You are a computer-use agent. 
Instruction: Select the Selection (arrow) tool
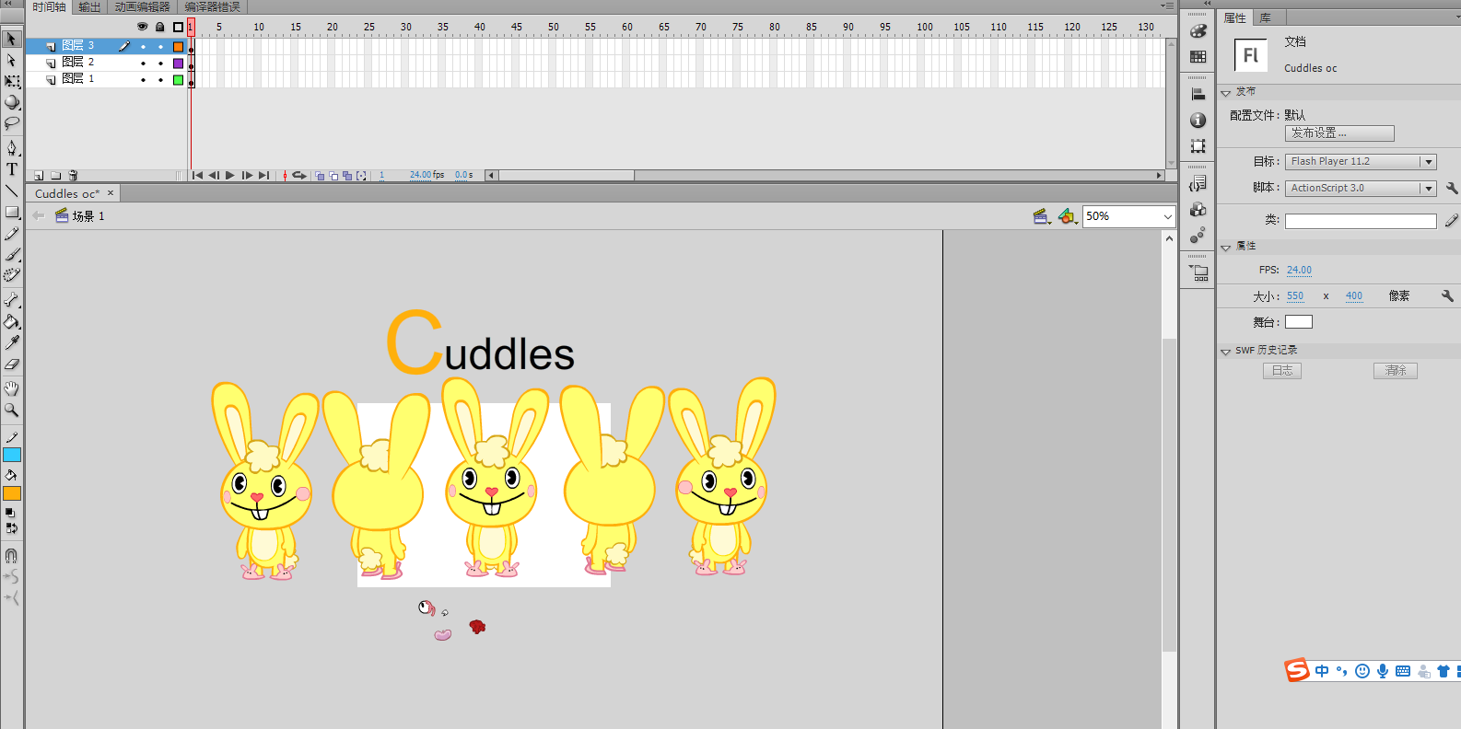(11, 39)
